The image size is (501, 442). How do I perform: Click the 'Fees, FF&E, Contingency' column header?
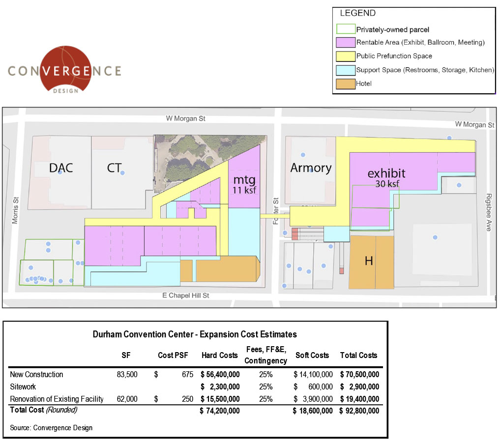[266, 355]
